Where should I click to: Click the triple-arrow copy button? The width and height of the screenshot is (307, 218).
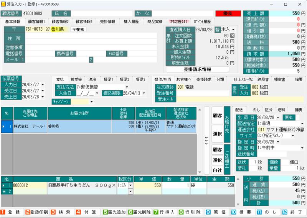(x=207, y=140)
